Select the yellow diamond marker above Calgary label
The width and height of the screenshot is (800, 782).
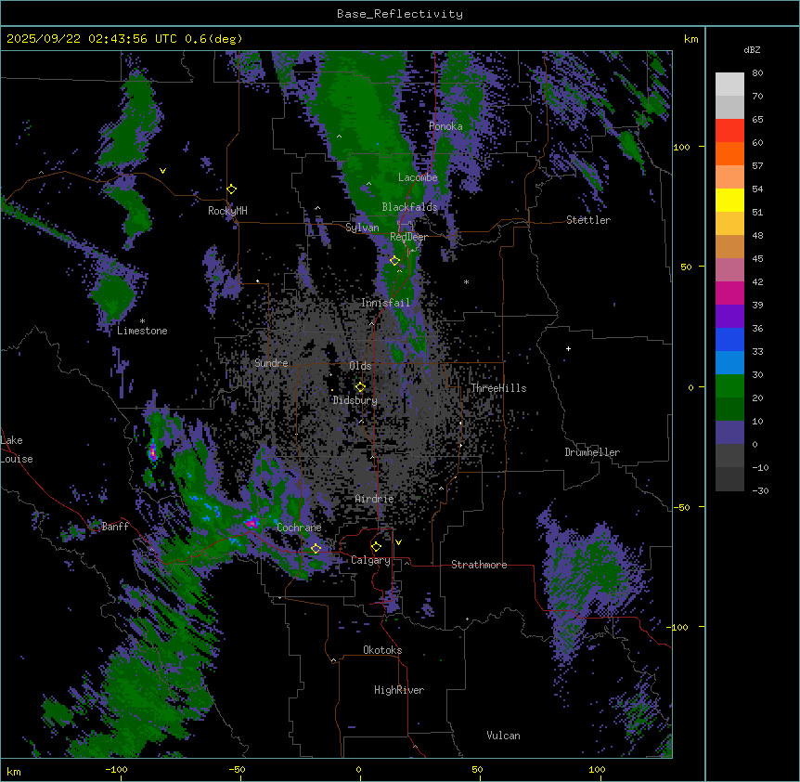point(376,546)
